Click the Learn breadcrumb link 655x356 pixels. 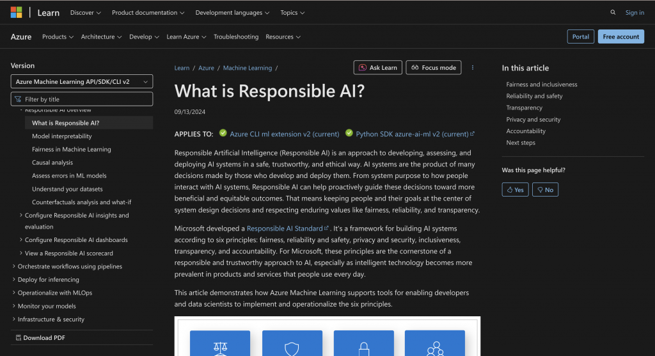pos(182,68)
